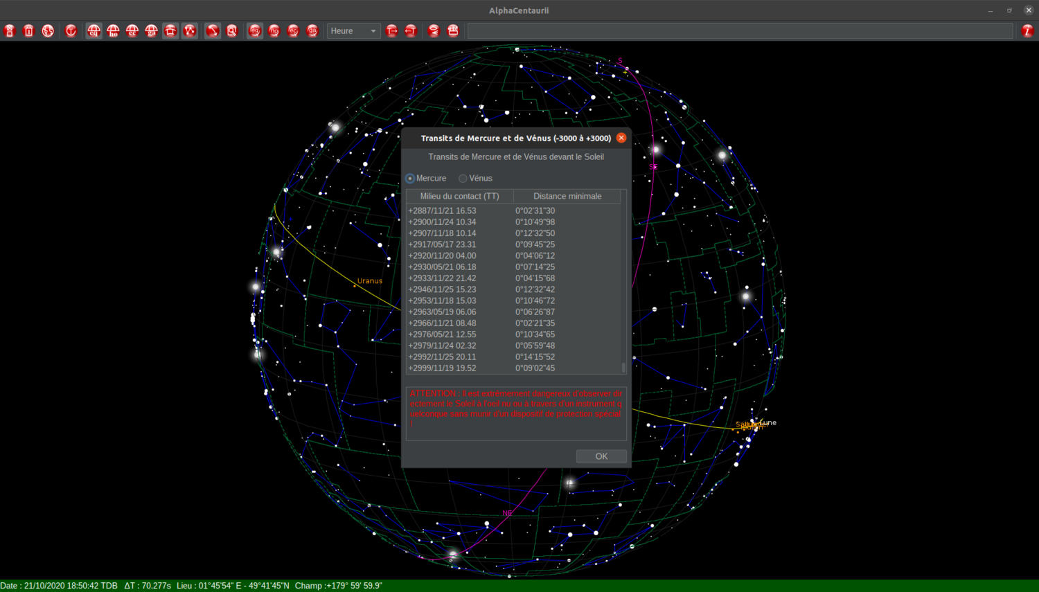Image resolution: width=1039 pixels, height=592 pixels.
Task: Click the step time forward T→ icon
Action: [x=391, y=30]
